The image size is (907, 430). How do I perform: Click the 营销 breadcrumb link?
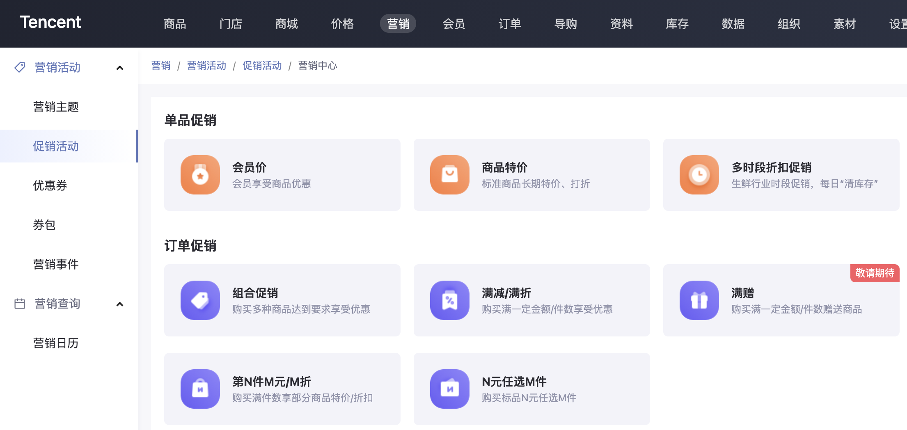[161, 66]
